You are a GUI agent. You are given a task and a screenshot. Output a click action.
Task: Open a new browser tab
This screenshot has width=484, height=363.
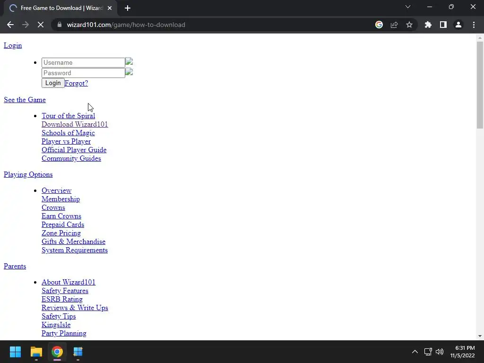click(x=128, y=8)
